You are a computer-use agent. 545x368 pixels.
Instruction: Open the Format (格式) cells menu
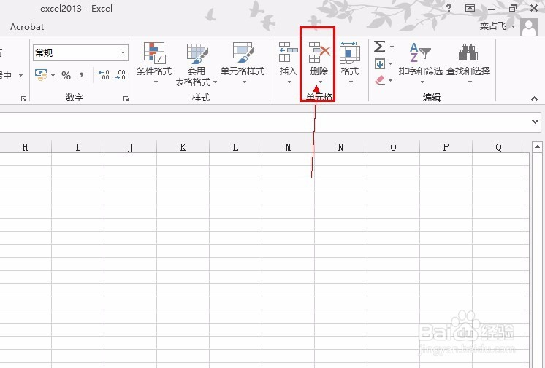pos(350,63)
